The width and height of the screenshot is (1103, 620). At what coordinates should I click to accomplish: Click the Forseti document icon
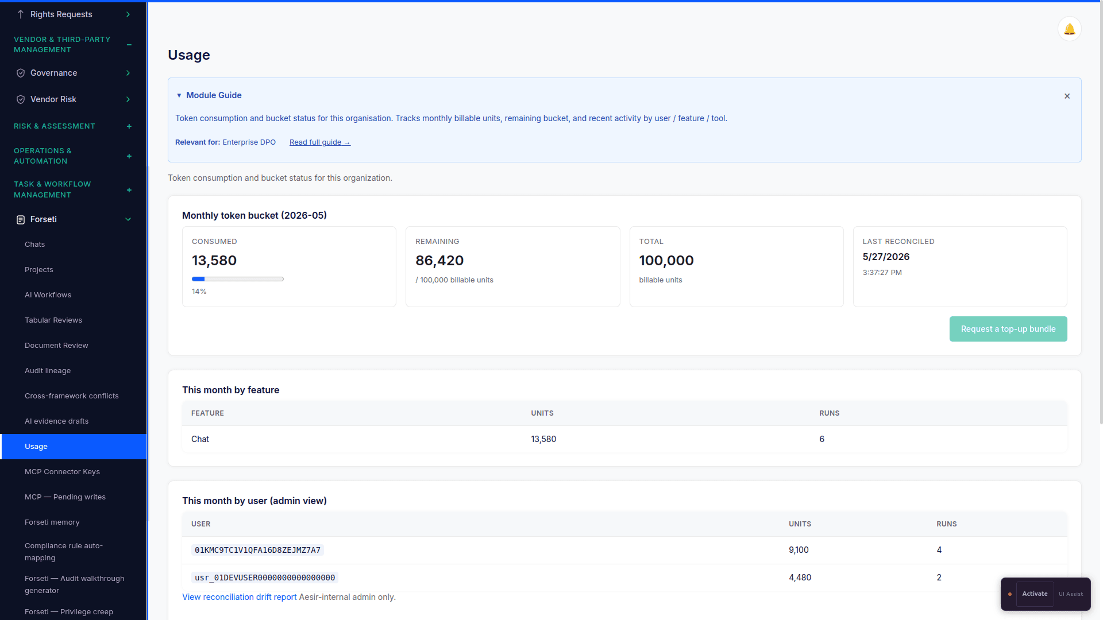click(x=21, y=219)
